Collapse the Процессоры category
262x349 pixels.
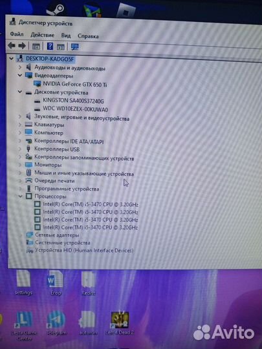click(x=20, y=196)
